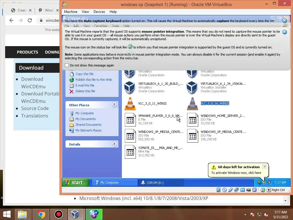Select Y2MATE_IS___MIA_AND_ME MP4 file icon

coord(130,152)
